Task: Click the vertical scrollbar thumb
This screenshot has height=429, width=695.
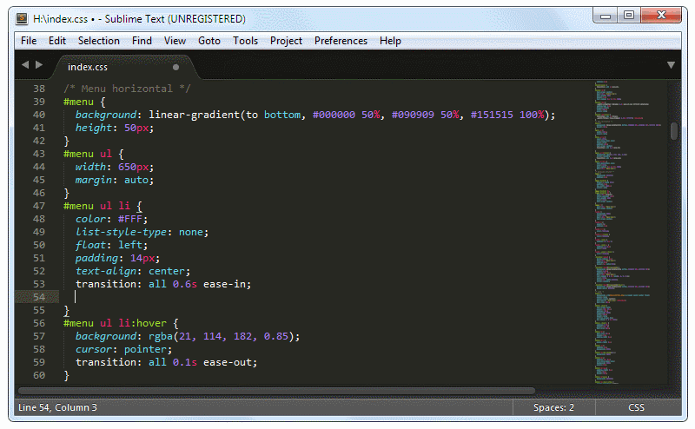Action: pos(674,131)
